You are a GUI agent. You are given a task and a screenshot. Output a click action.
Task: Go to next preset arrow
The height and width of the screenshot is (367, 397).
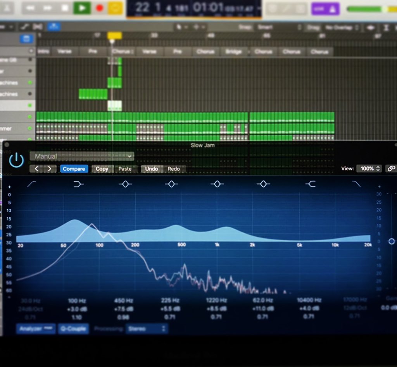point(50,169)
